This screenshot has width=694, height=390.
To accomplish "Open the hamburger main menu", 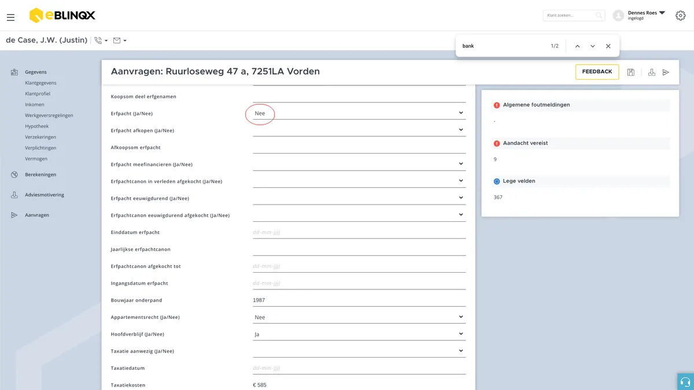I will 10,17.
